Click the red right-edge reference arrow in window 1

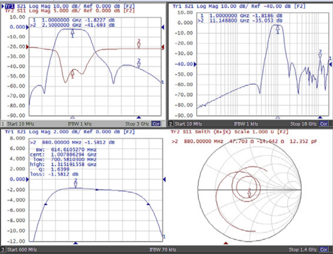tap(163, 47)
